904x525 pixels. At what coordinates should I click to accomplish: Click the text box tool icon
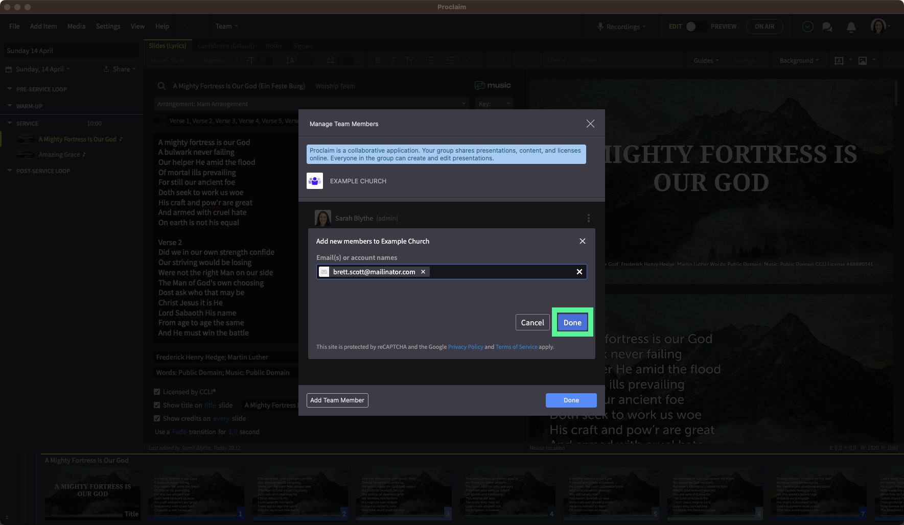(839, 60)
